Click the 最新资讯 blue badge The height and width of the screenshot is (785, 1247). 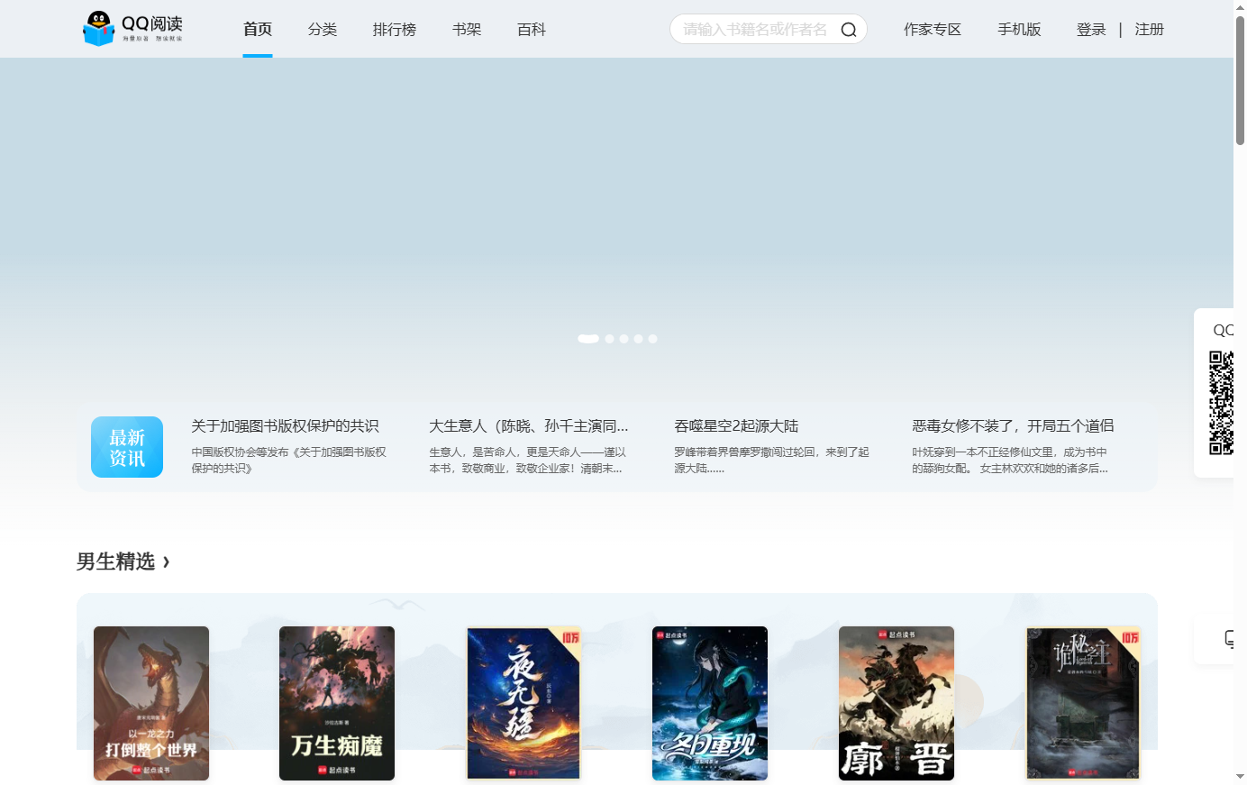[x=127, y=447]
